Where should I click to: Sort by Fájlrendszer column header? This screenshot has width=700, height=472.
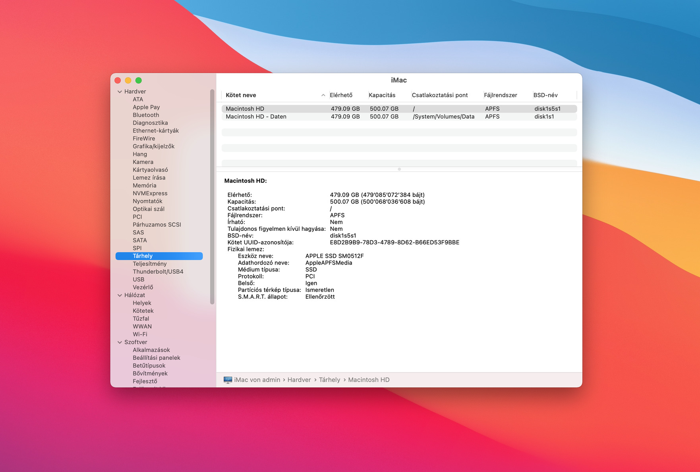507,95
